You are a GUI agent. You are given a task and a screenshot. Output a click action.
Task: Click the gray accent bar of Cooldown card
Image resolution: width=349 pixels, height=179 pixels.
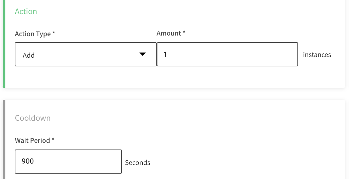point(4,141)
